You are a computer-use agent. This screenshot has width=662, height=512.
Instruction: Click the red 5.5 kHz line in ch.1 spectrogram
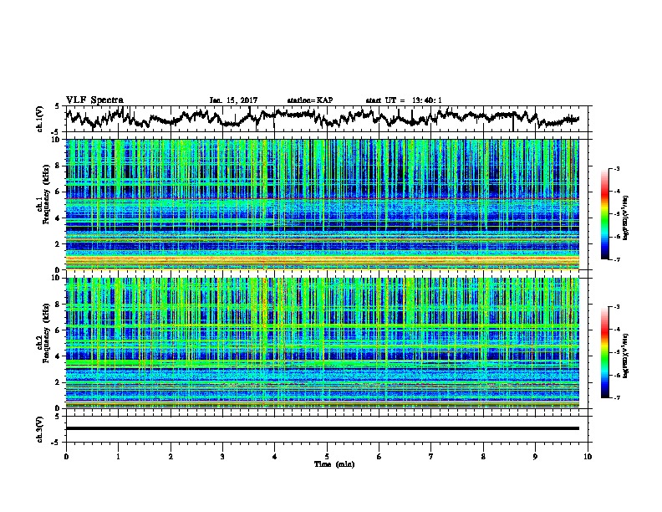[x=322, y=198]
